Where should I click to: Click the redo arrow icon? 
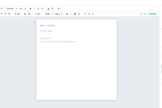pyautogui.click(x=2, y=8)
